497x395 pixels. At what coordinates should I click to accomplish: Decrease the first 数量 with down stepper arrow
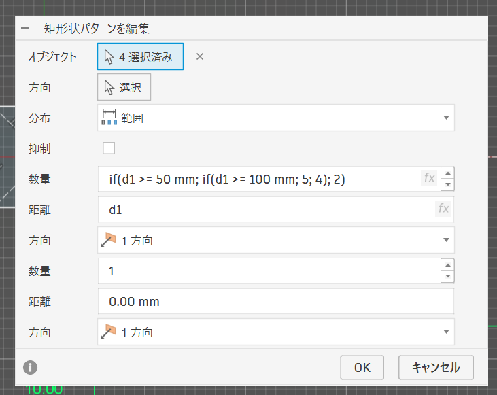tap(447, 184)
